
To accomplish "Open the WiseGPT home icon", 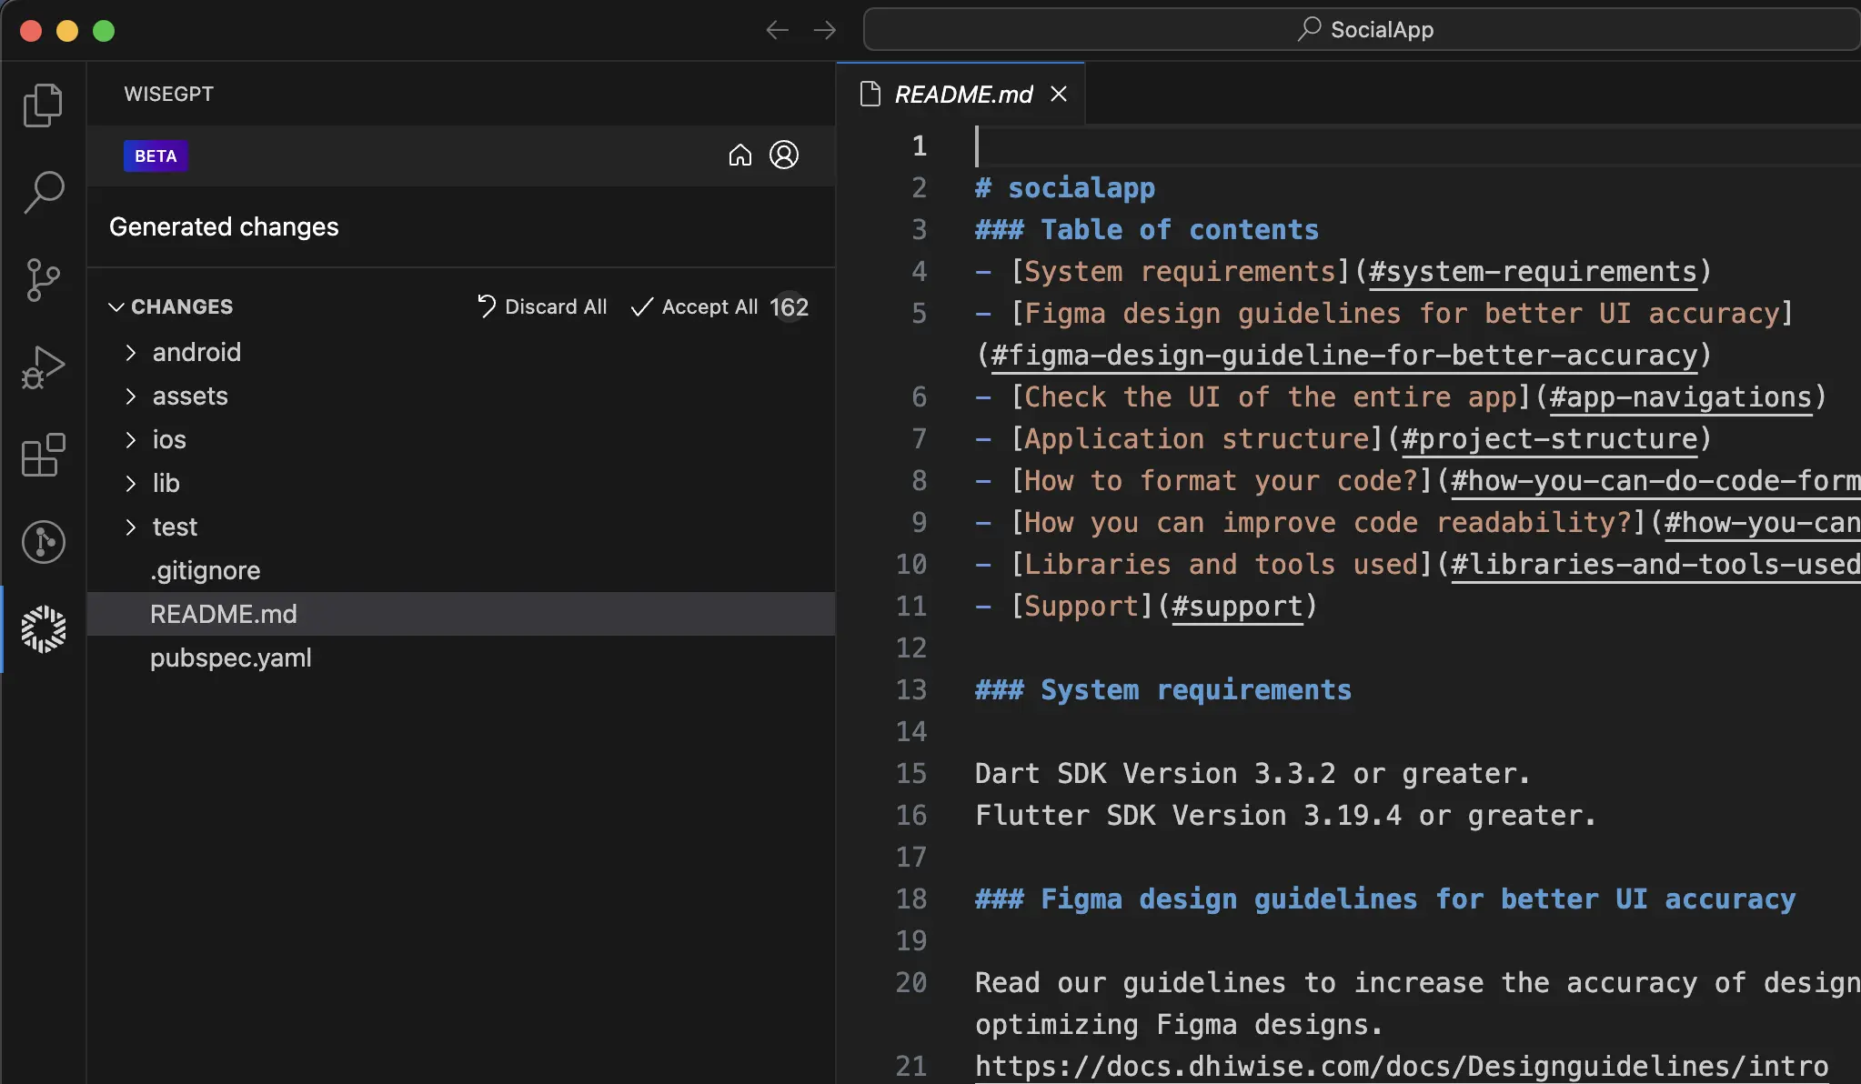I will [x=739, y=156].
